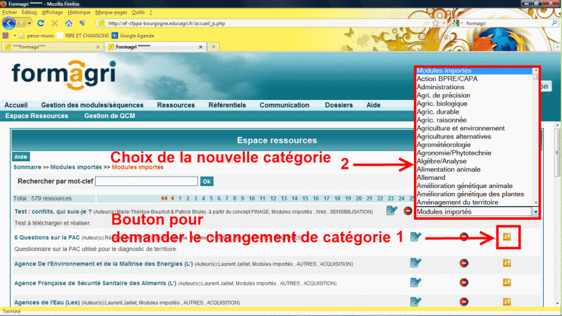Image resolution: width=562 pixels, height=316 pixels.
Task: Edit the '6 Questions sur la PAC' resource icon
Action: point(415,237)
